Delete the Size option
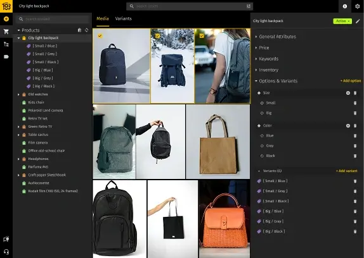364x258 pixels. 355,93
